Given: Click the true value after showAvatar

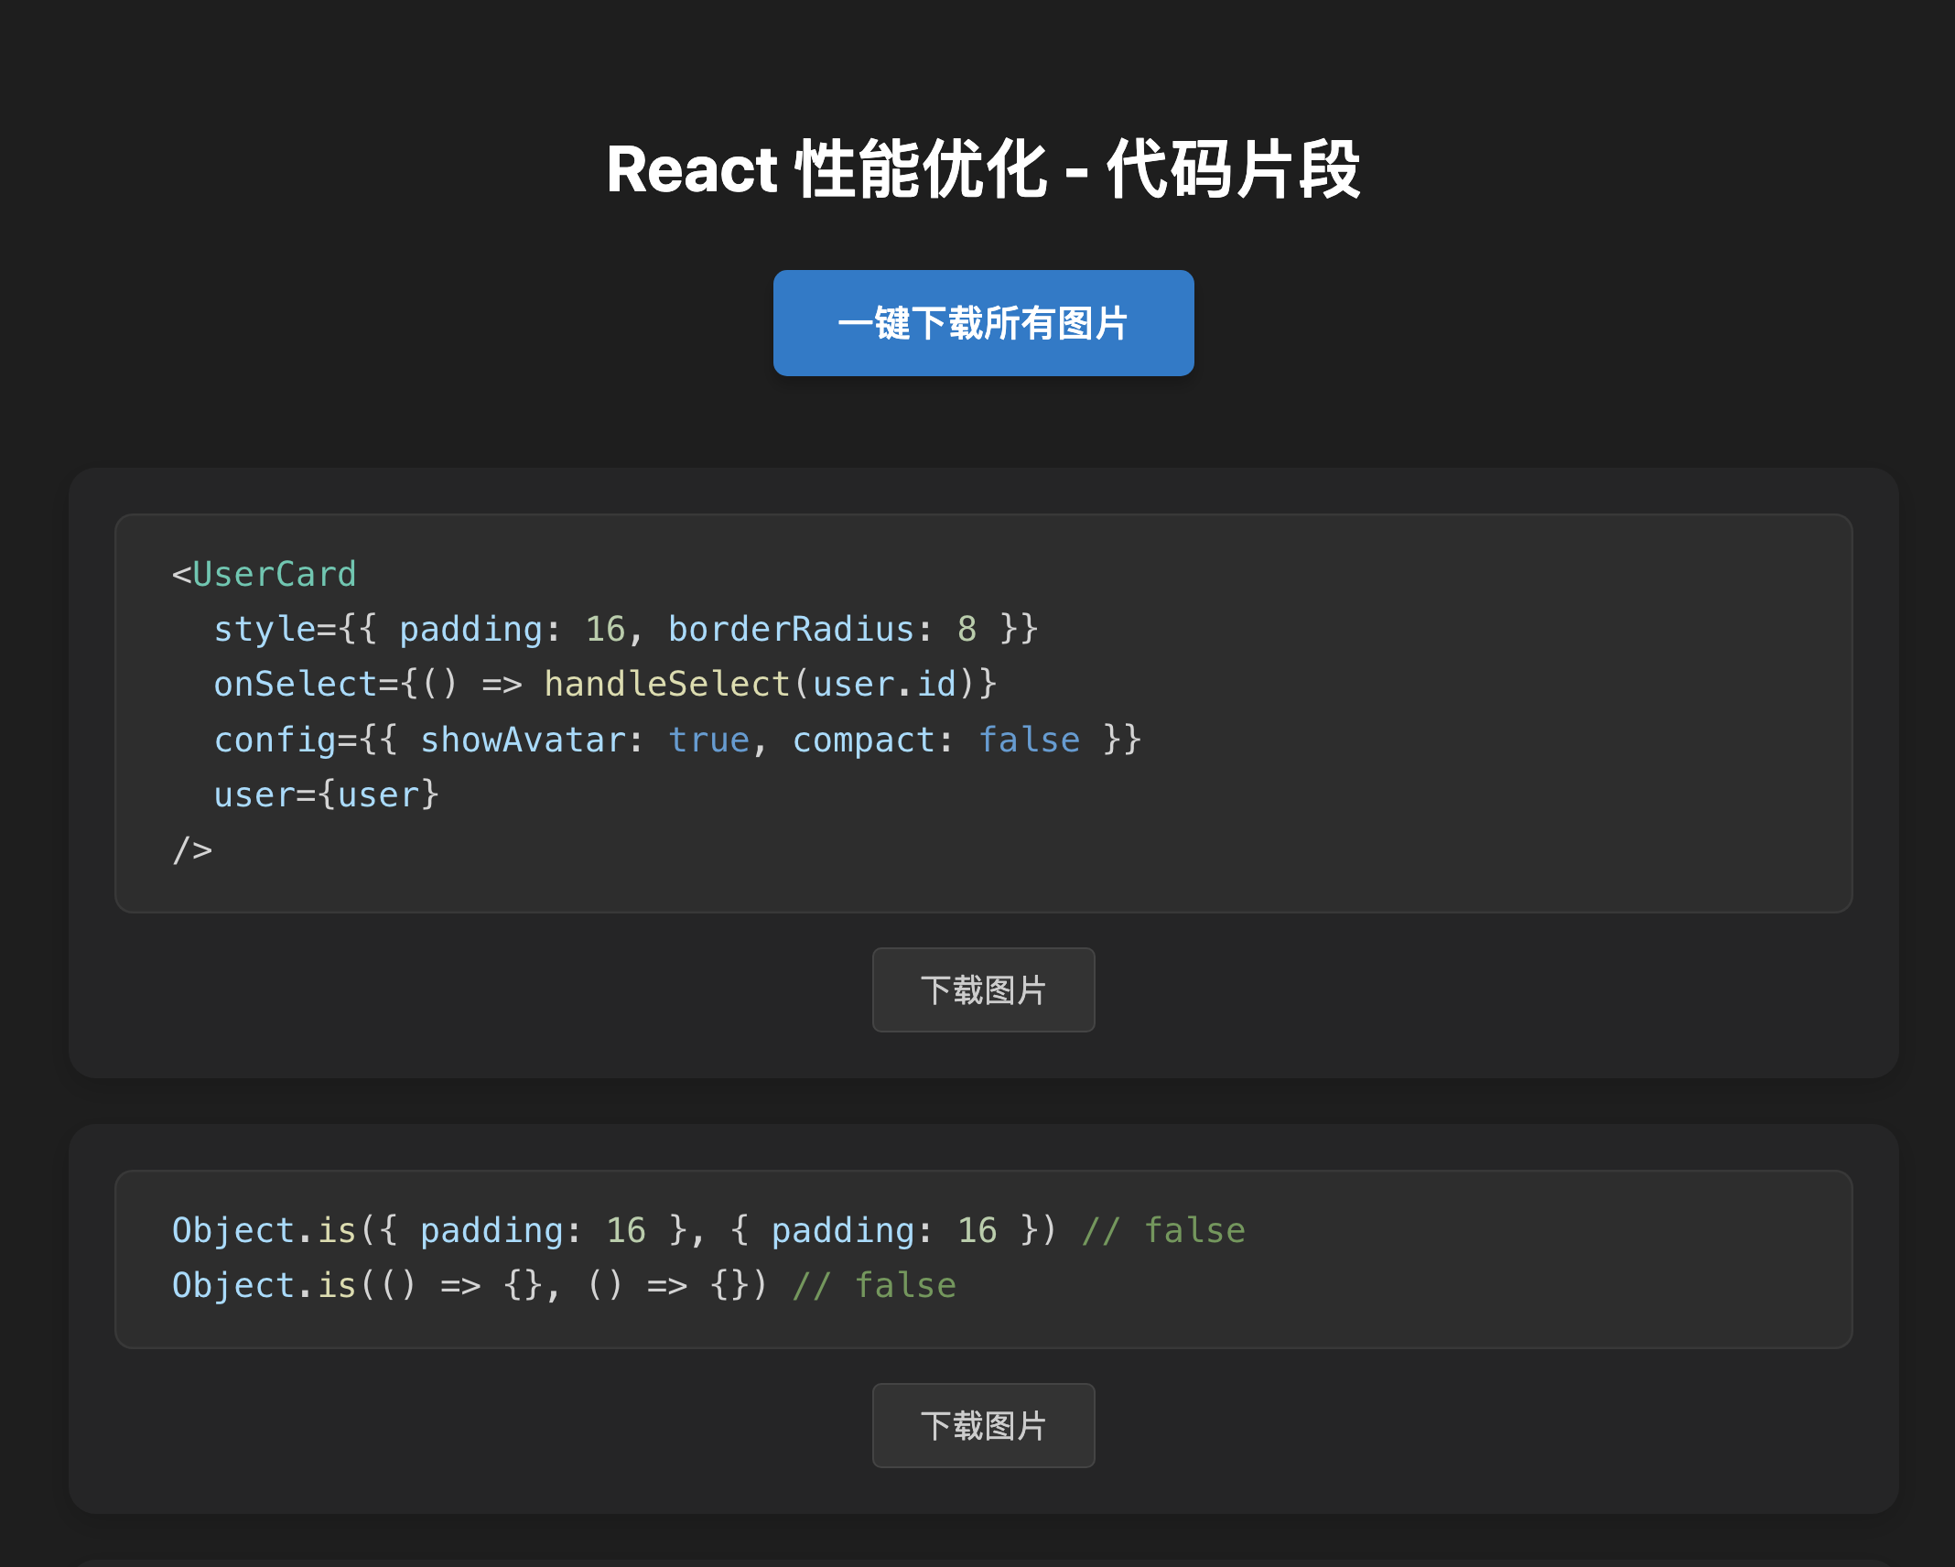Looking at the screenshot, I should pyautogui.click(x=708, y=740).
